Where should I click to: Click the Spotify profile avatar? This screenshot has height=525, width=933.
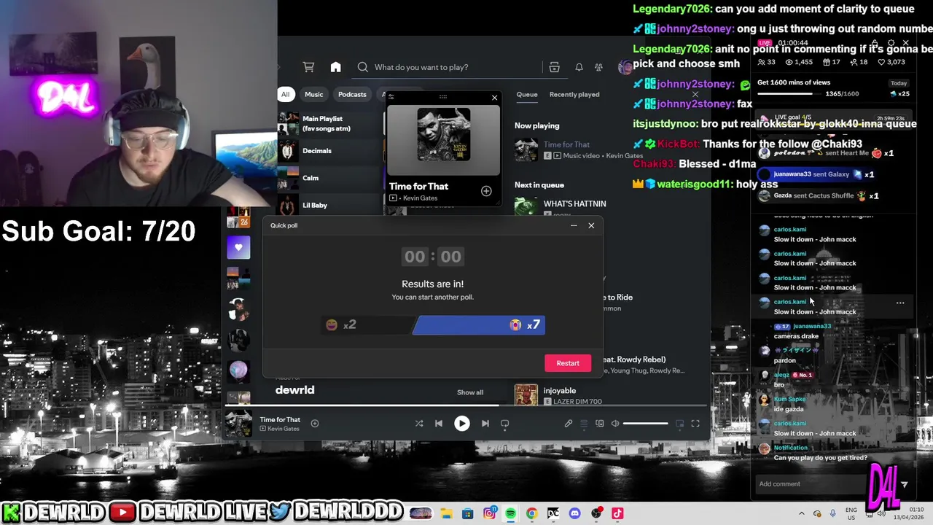pos(625,67)
